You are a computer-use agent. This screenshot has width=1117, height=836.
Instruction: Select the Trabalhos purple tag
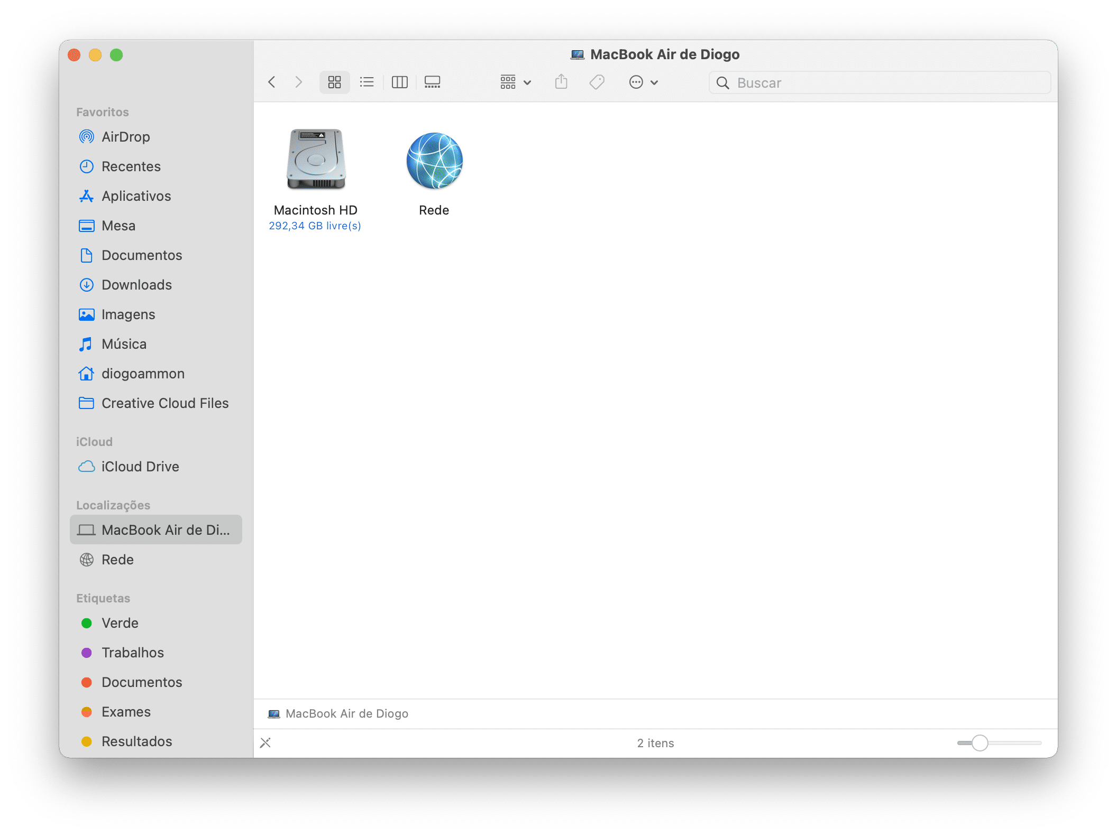[x=155, y=653]
